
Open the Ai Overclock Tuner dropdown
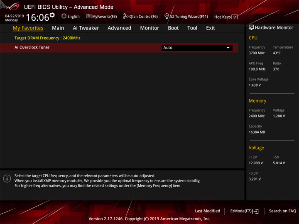pyautogui.click(x=197, y=48)
